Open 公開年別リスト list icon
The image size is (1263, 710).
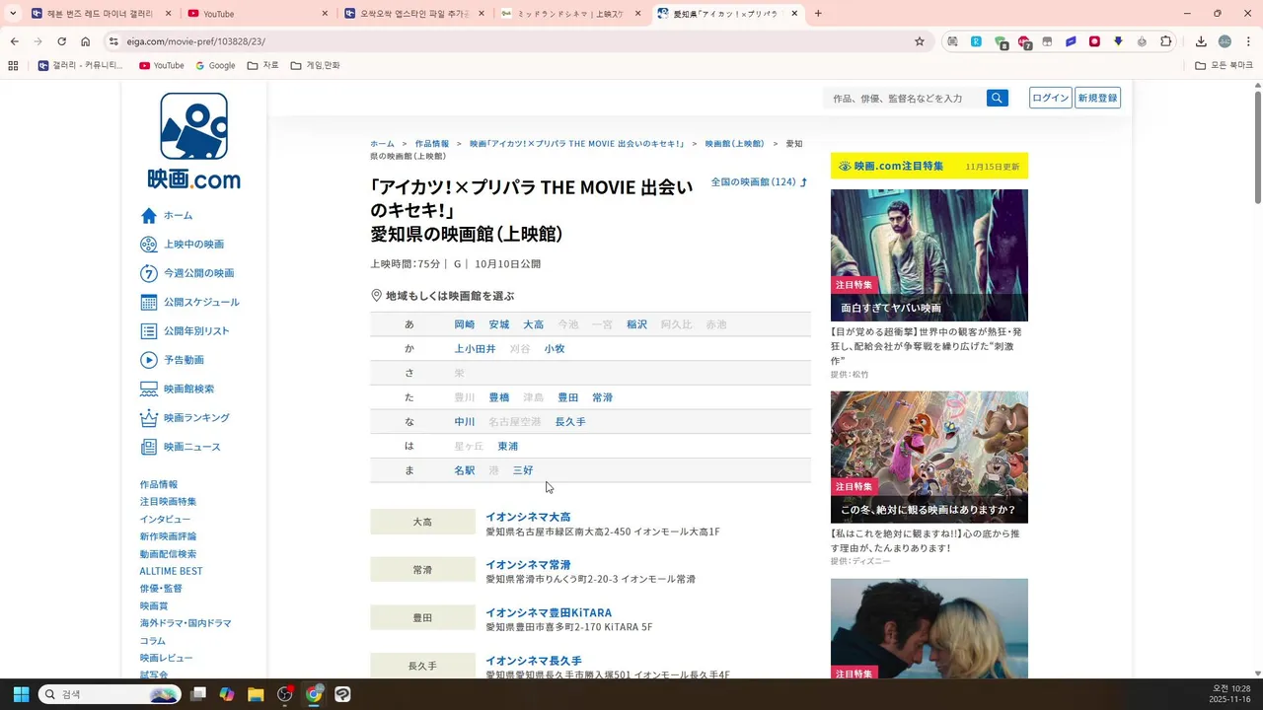(x=149, y=331)
